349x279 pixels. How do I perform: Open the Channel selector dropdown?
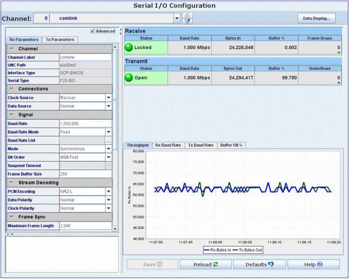pyautogui.click(x=177, y=18)
